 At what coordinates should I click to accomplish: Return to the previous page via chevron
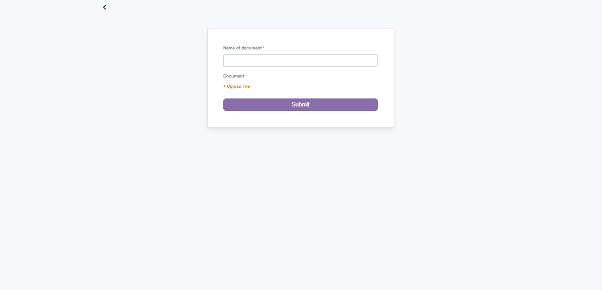[x=104, y=7]
